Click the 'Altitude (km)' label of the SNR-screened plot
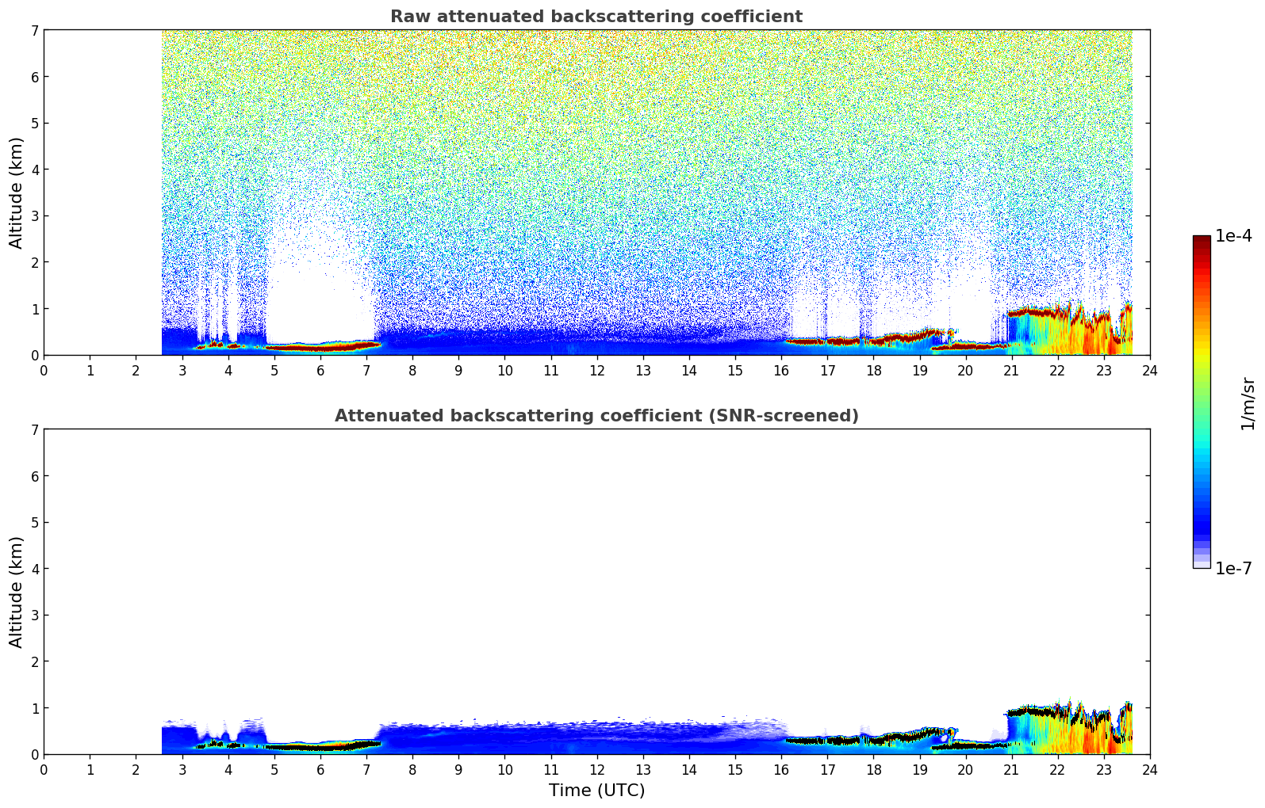 tap(17, 592)
